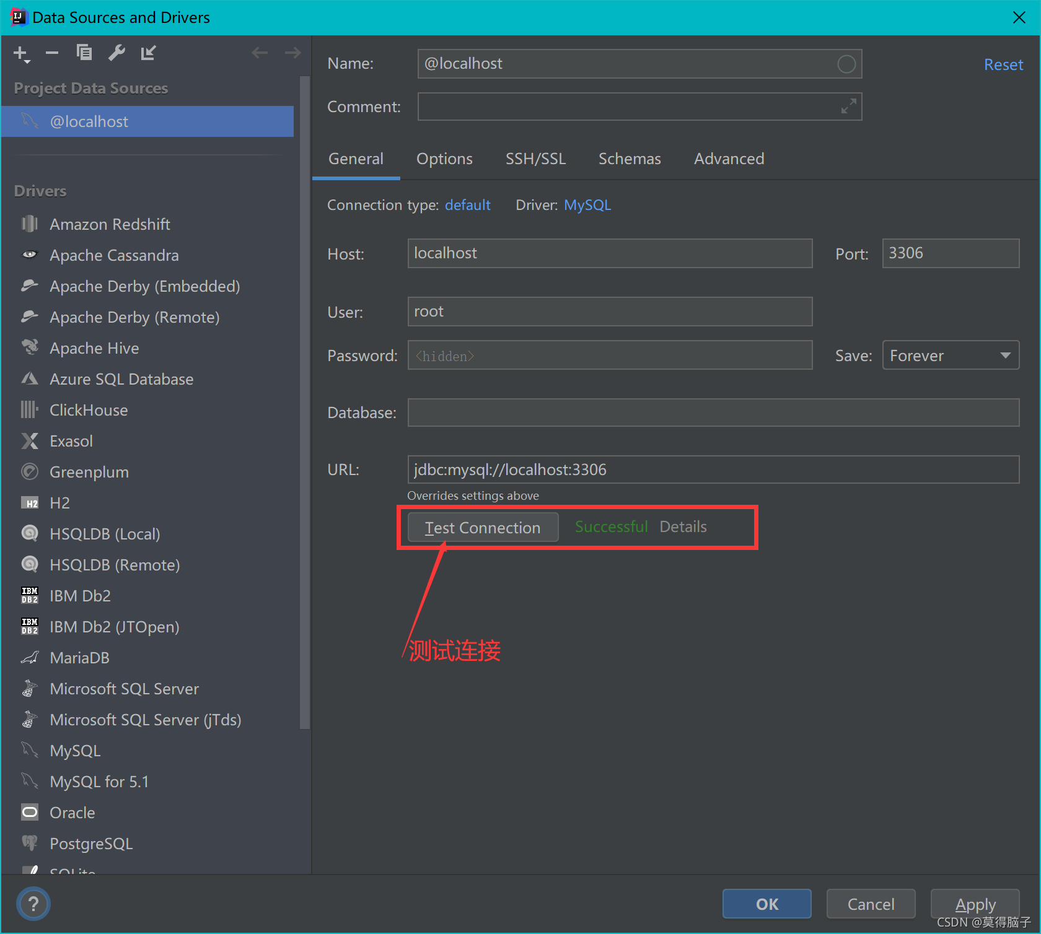
Task: Select PostgreSQL driver icon
Action: tap(30, 843)
